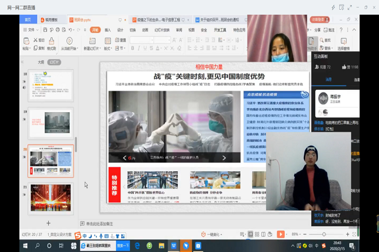Select the Format Painter (格式刷) brush
Screen dimensions: 379x252
click(52, 41)
